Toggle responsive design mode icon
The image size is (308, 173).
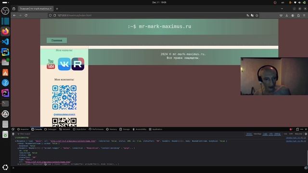297,129
